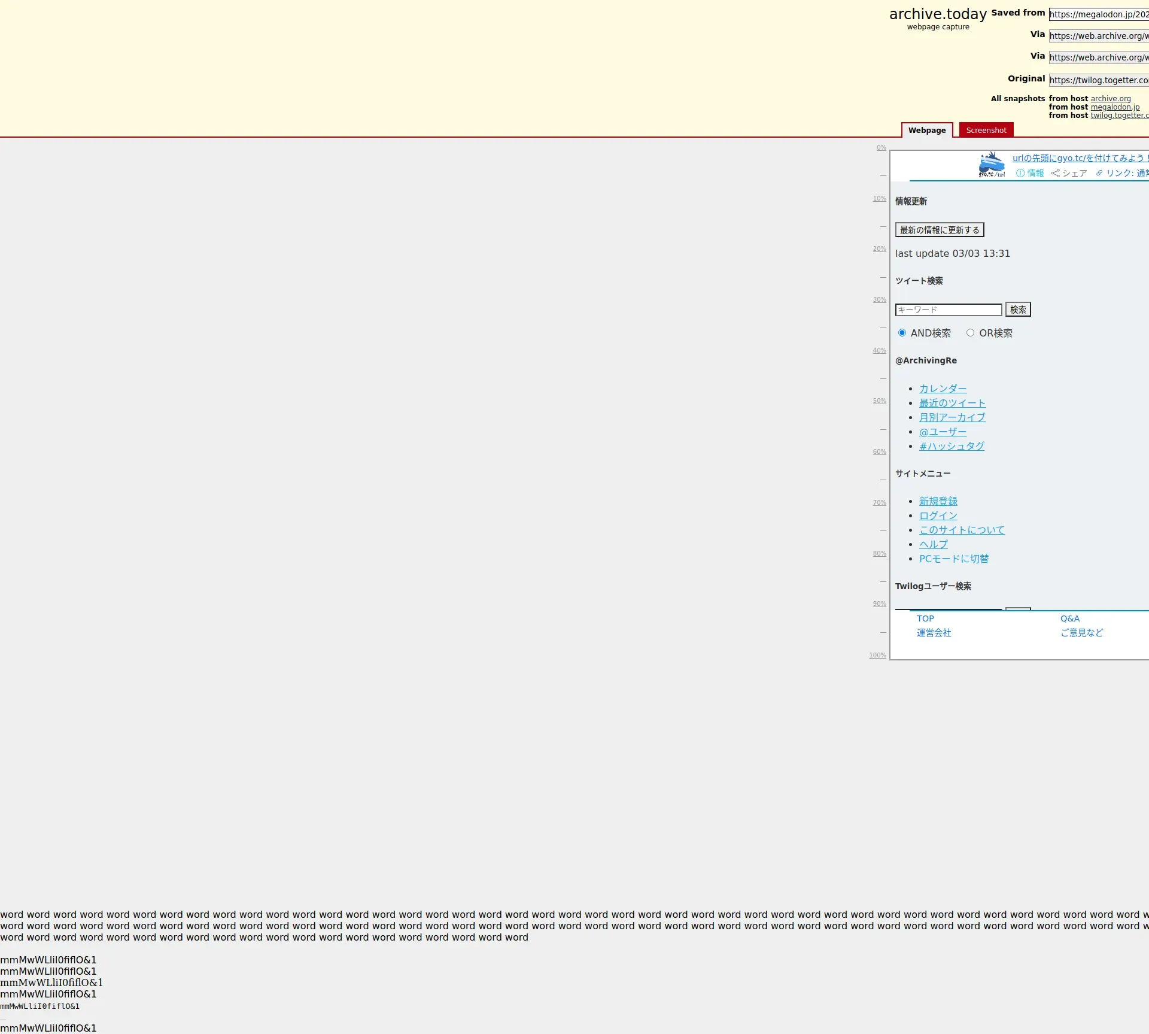The height and width of the screenshot is (1034, 1149).
Task: Switch to the Webpage tab
Action: (926, 130)
